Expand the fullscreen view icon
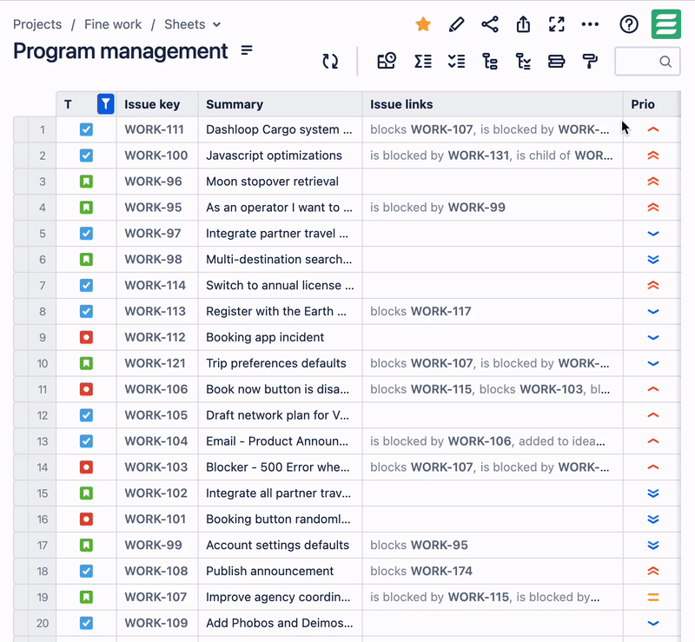Screen dimensions: 695x642 tap(556, 24)
